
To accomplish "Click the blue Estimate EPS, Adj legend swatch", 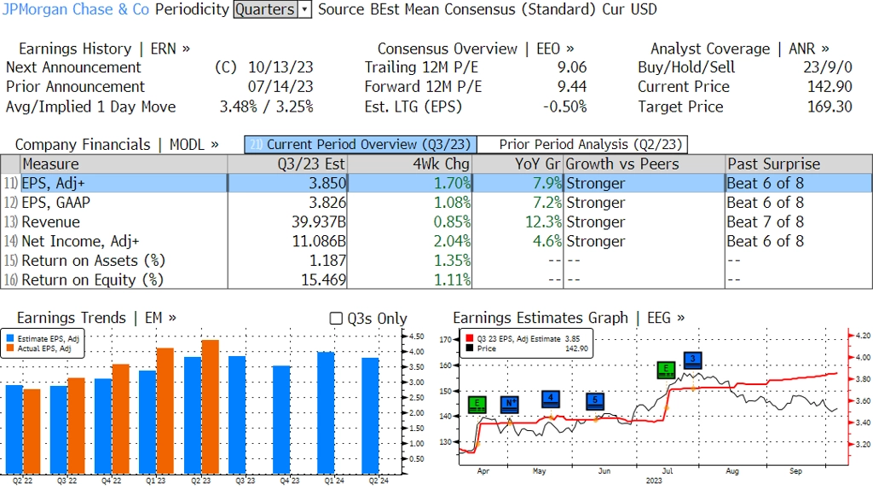I will (x=10, y=338).
